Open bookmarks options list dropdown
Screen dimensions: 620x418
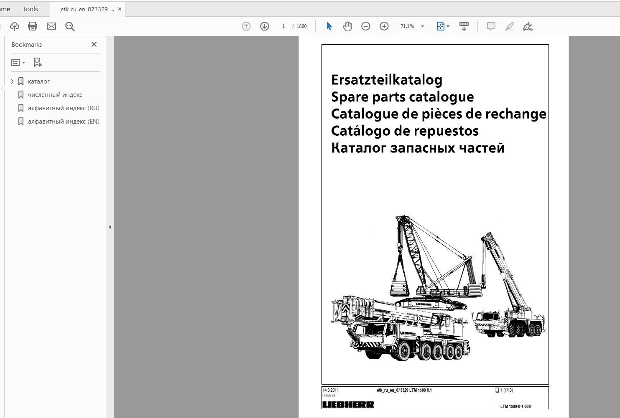coord(18,63)
